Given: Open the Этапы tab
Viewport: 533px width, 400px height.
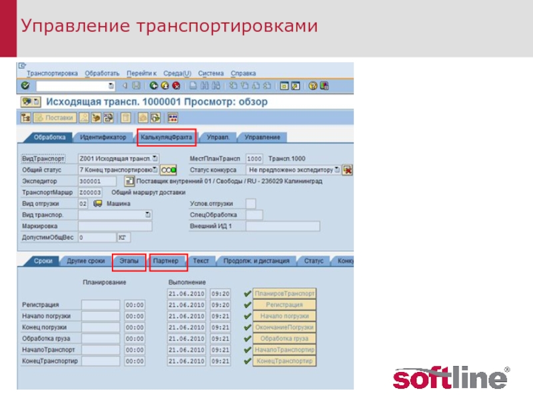Looking at the screenshot, I should pos(129,261).
